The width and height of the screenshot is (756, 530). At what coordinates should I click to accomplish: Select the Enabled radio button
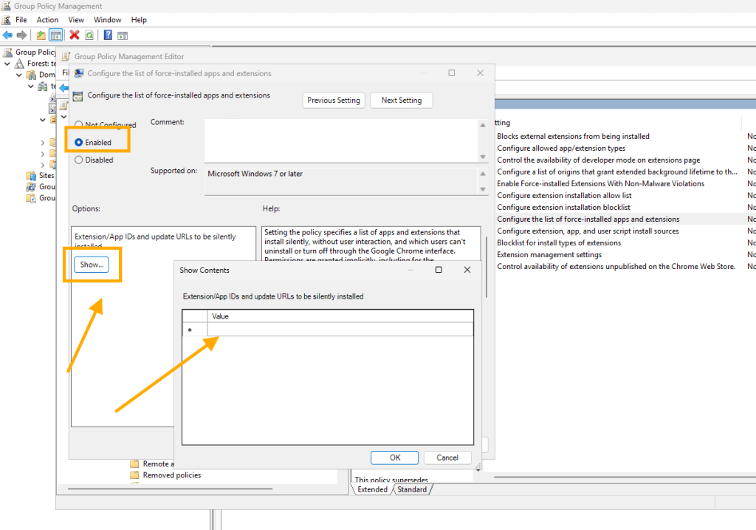pos(79,142)
